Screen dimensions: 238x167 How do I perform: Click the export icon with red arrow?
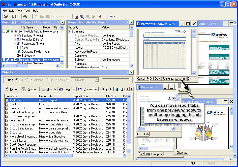(100, 16)
